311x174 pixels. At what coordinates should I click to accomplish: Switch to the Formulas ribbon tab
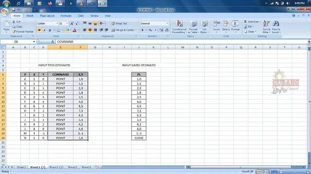pyautogui.click(x=66, y=15)
